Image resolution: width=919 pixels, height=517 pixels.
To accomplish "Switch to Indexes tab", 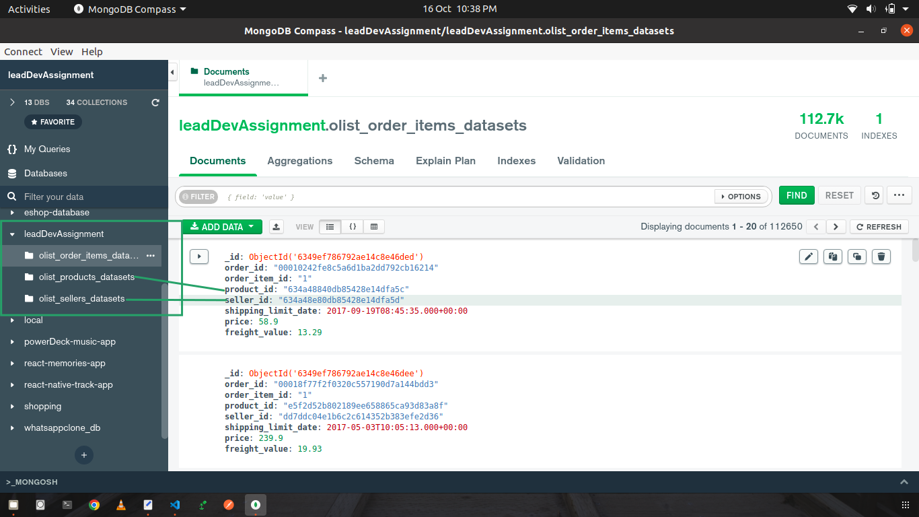I will 517,161.
